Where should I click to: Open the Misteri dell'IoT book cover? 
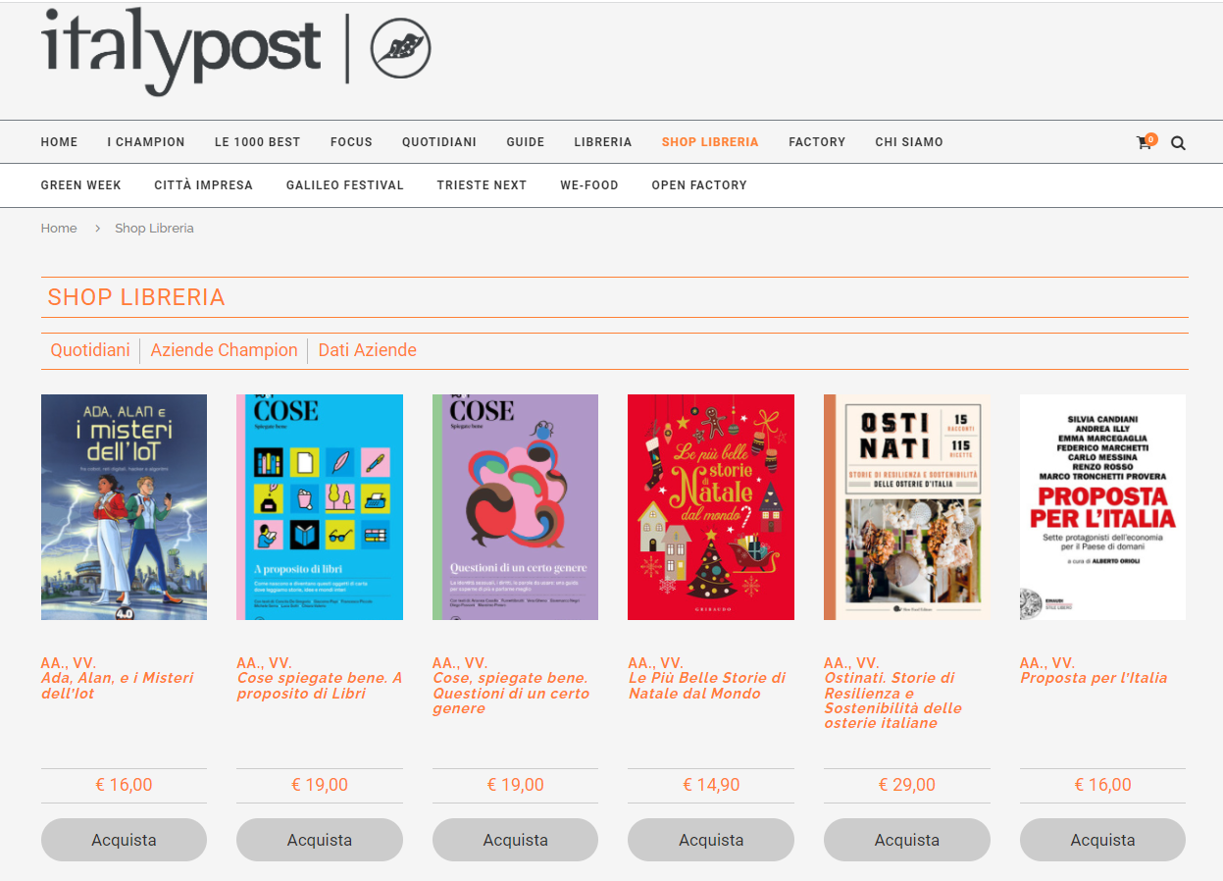click(124, 507)
